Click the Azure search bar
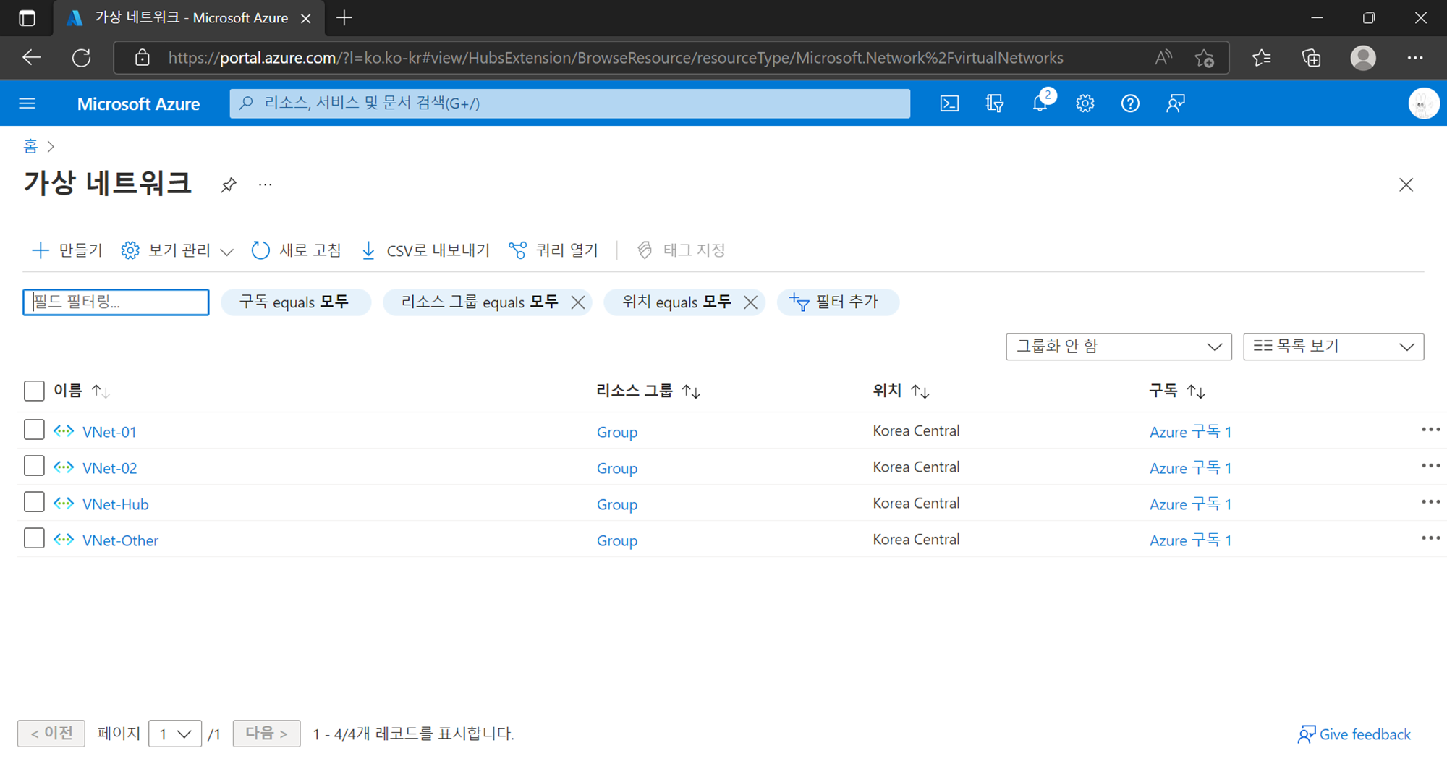The image size is (1447, 769). click(570, 103)
